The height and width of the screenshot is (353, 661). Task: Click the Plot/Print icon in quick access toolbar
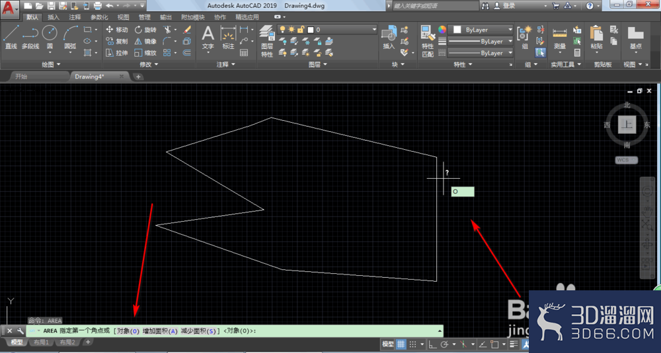point(98,5)
